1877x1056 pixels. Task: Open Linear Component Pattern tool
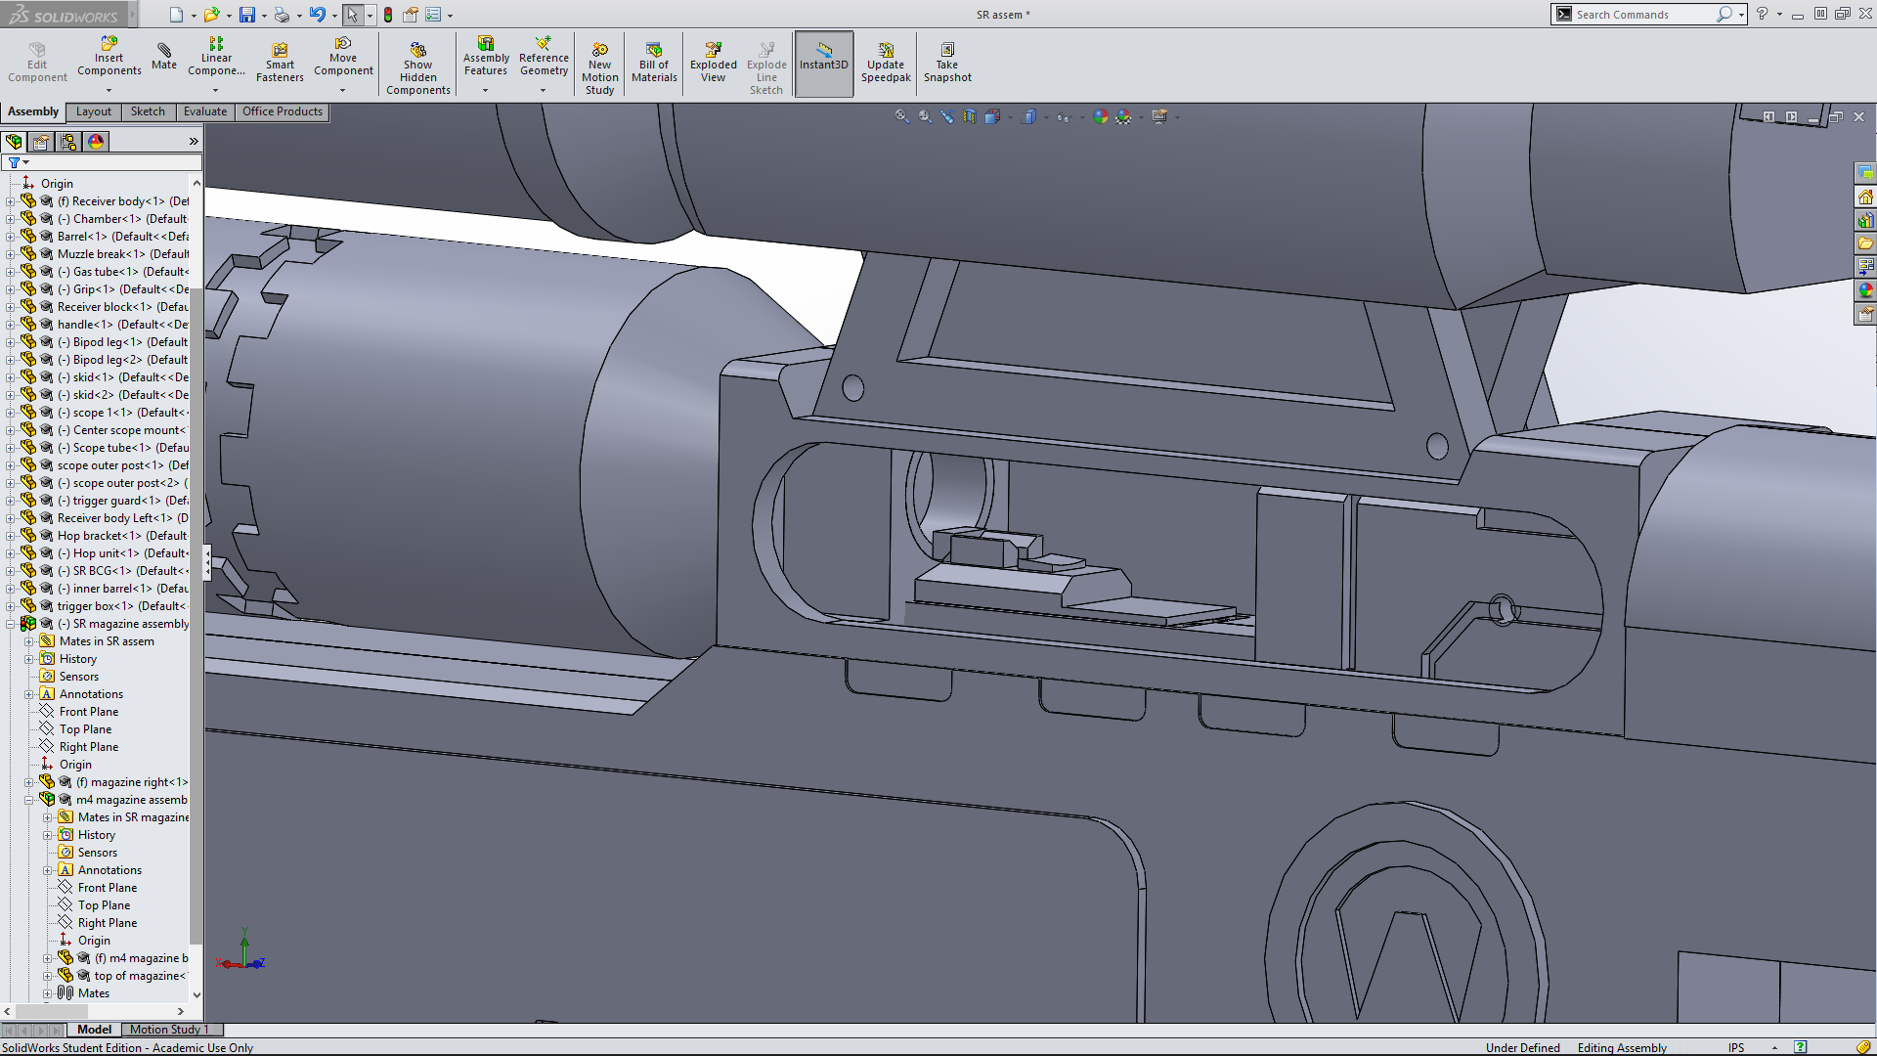[216, 57]
